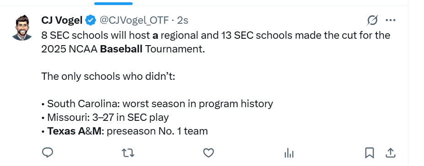Open the three-dot more options menu
The height and width of the screenshot is (166, 424).
point(391,20)
